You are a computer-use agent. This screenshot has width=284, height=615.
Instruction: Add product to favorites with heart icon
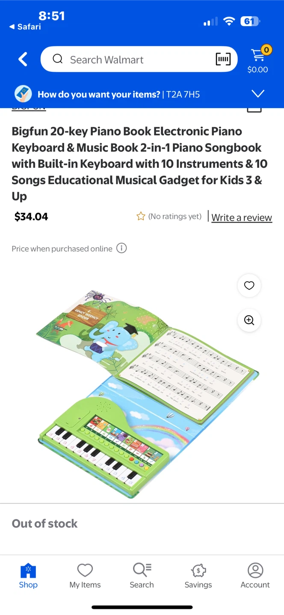(x=249, y=286)
